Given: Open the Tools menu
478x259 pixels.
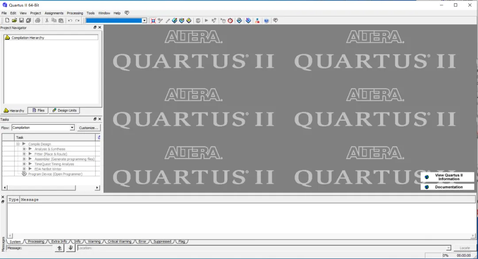Looking at the screenshot, I should point(91,13).
